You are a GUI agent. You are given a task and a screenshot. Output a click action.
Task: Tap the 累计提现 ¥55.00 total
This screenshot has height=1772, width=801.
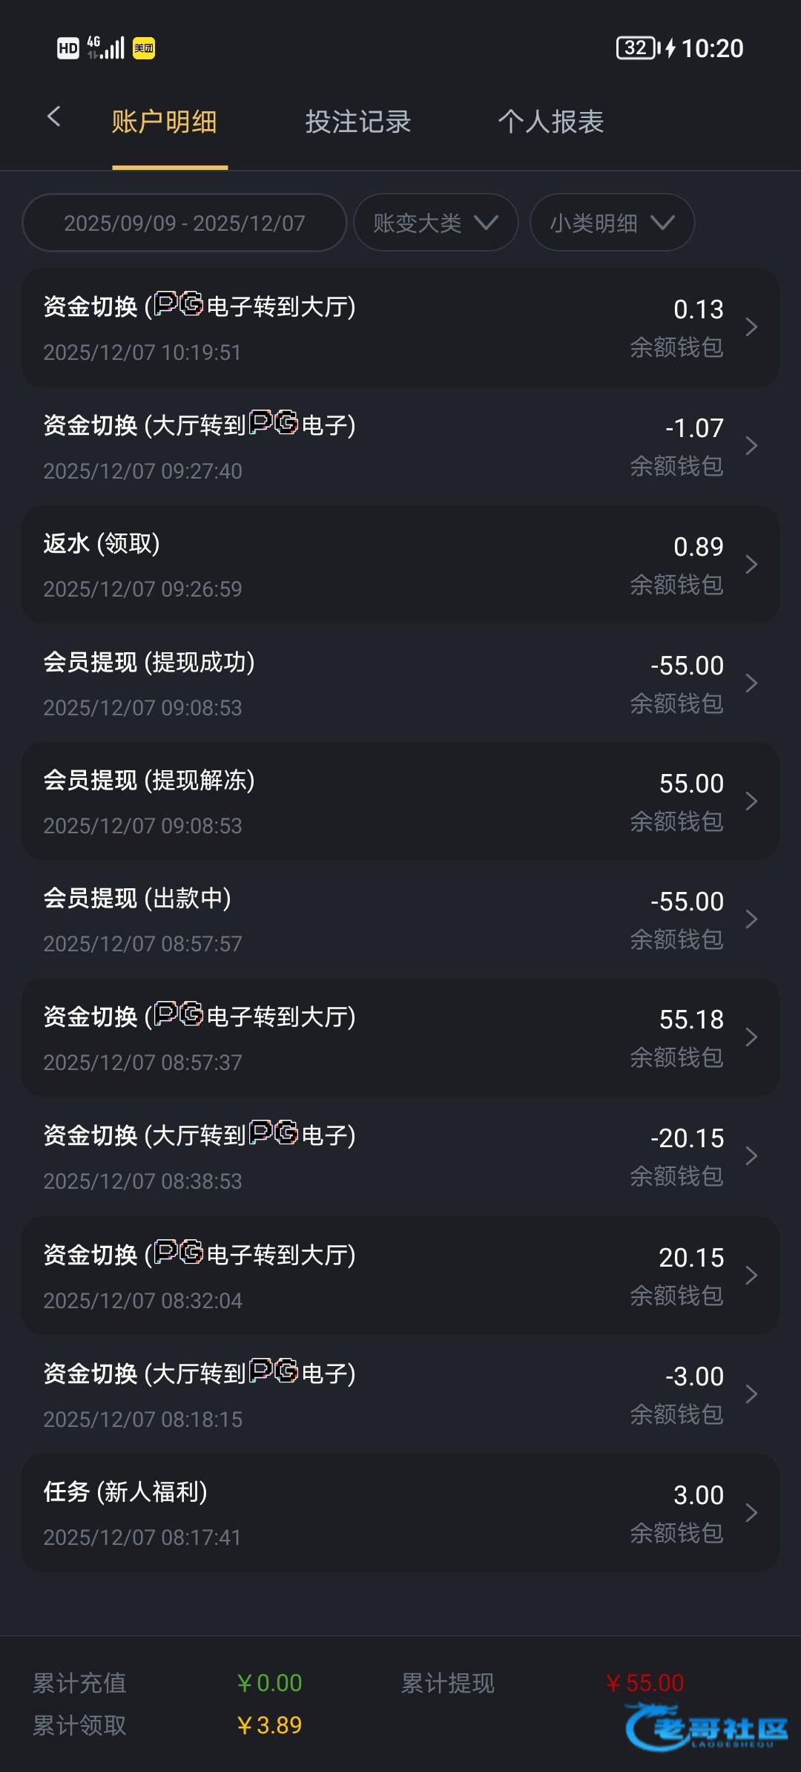(x=644, y=1683)
